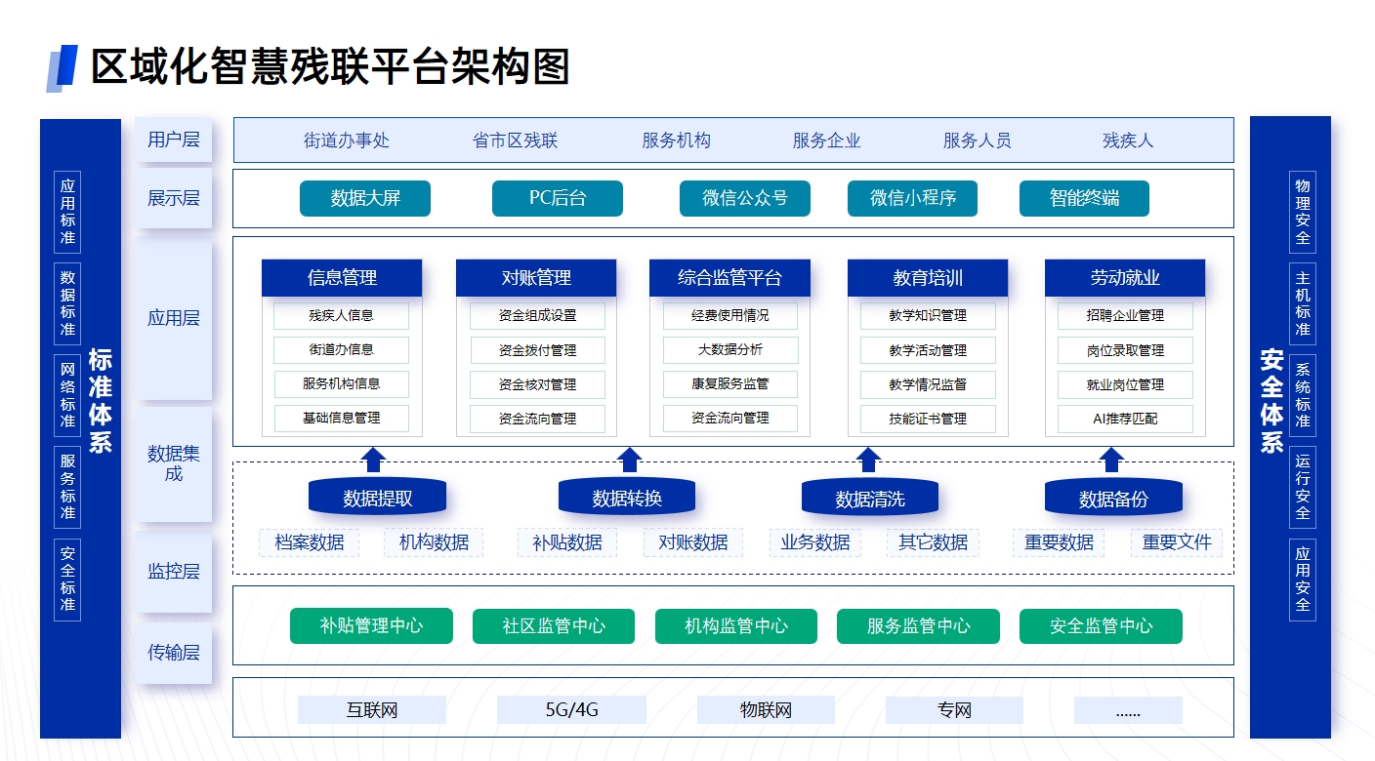This screenshot has height=761, width=1375.
Task: Select the 数据大屏 display option
Action: pos(365,198)
